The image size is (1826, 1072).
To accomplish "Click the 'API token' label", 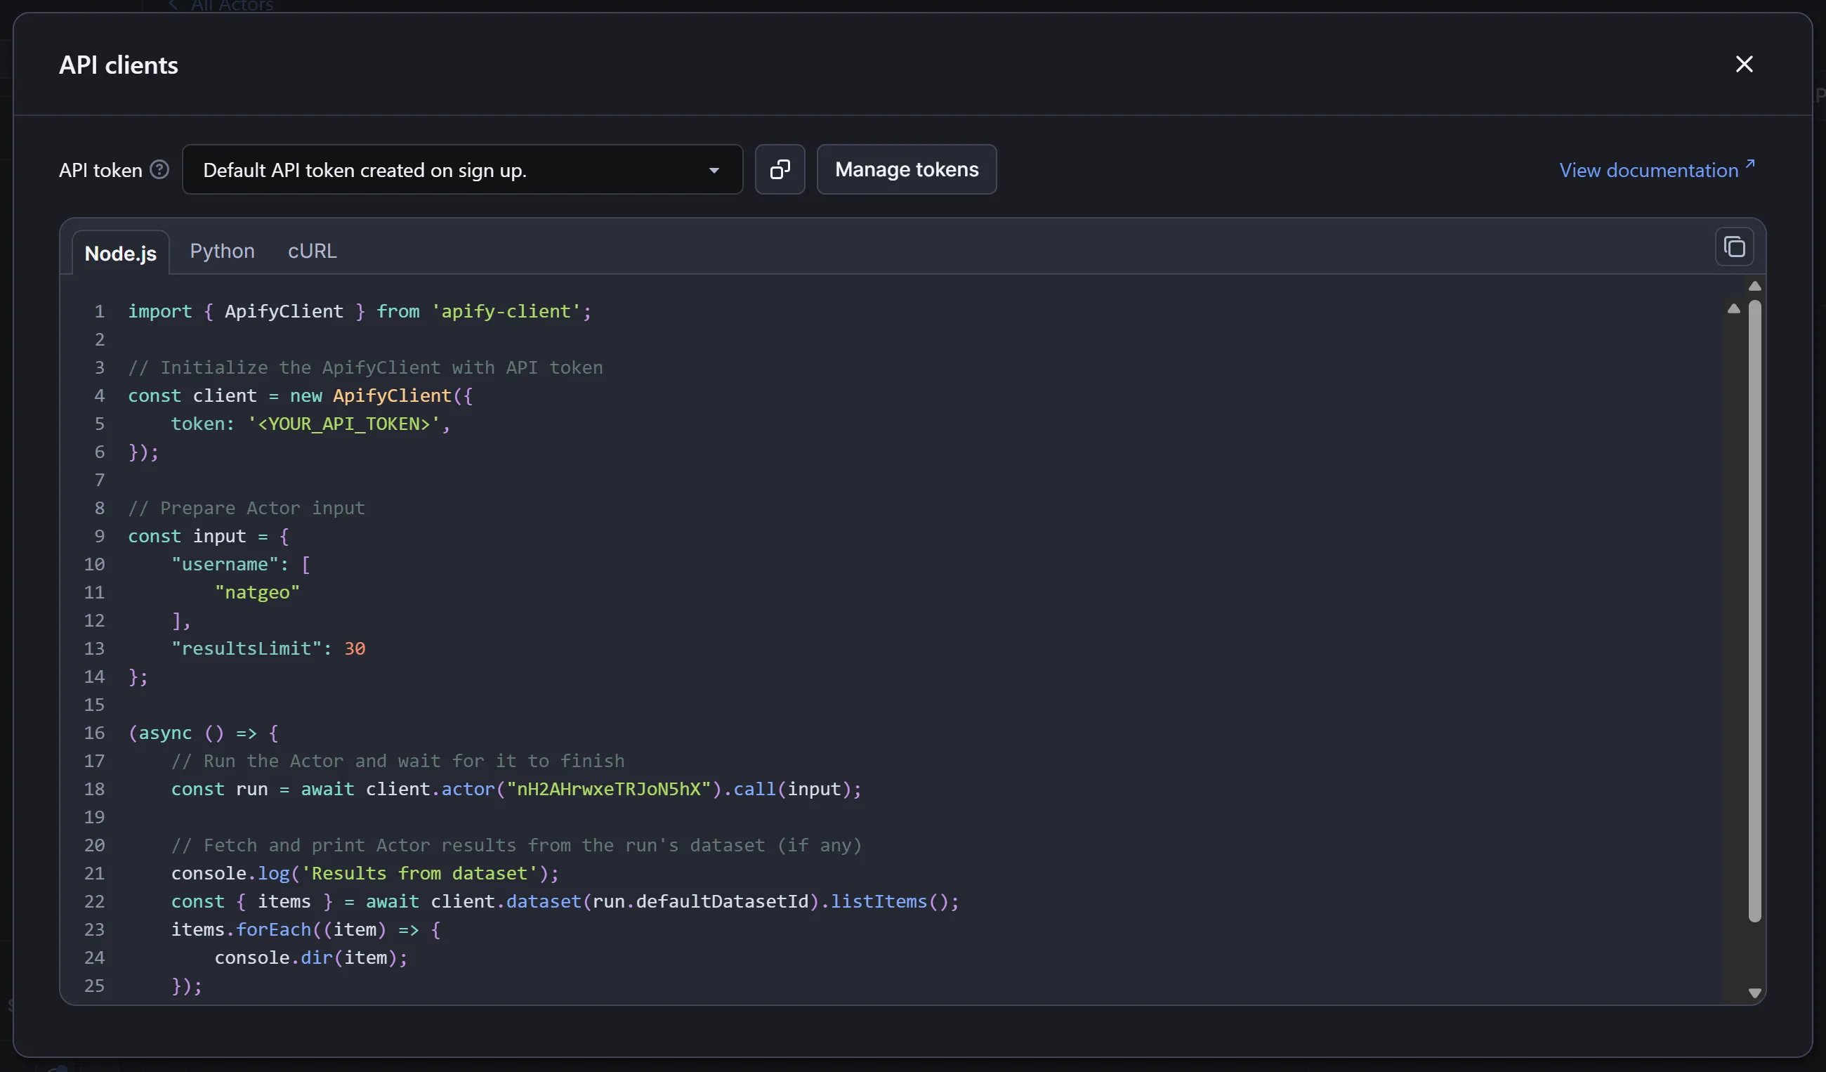I will [x=100, y=170].
